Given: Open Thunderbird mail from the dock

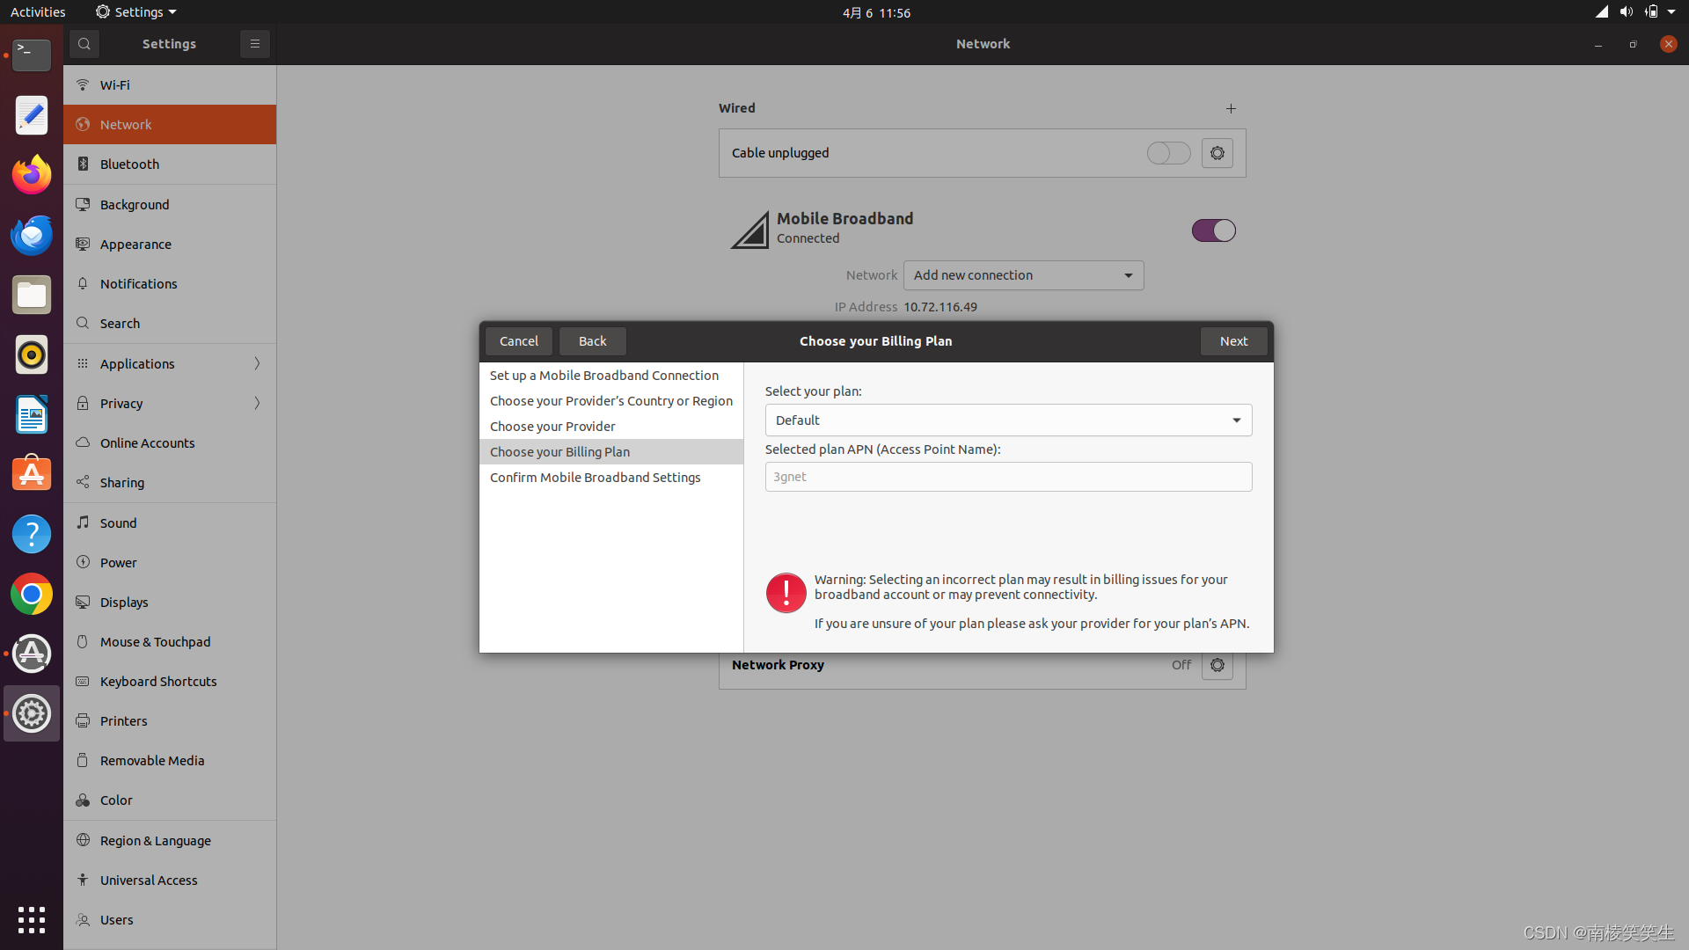Looking at the screenshot, I should 32,235.
